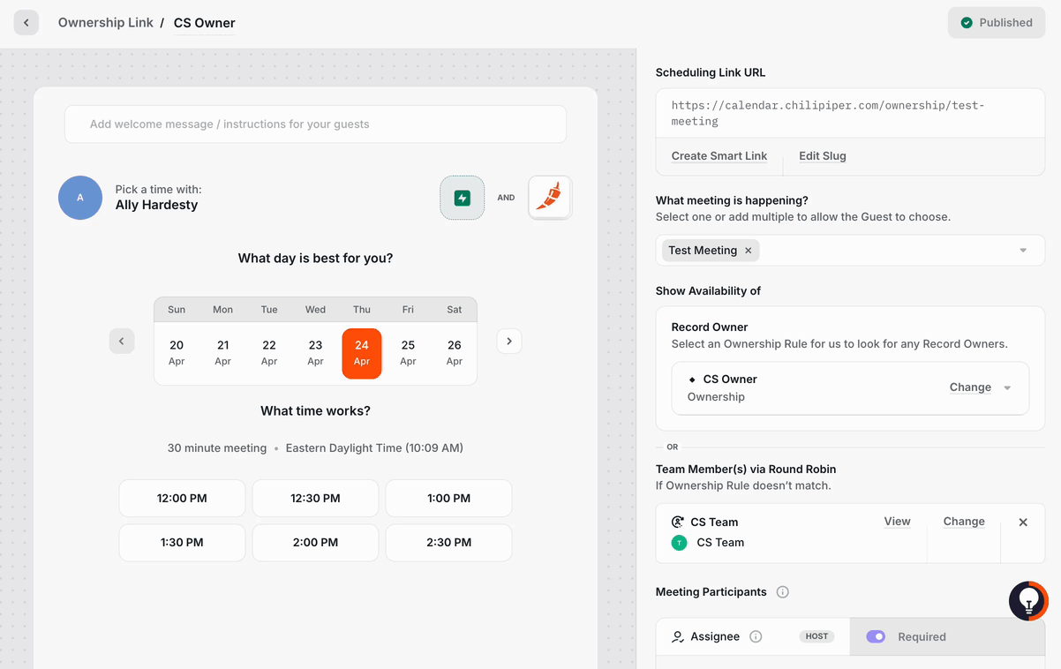
Task: Click the CS Team green avatar
Action: (x=680, y=543)
